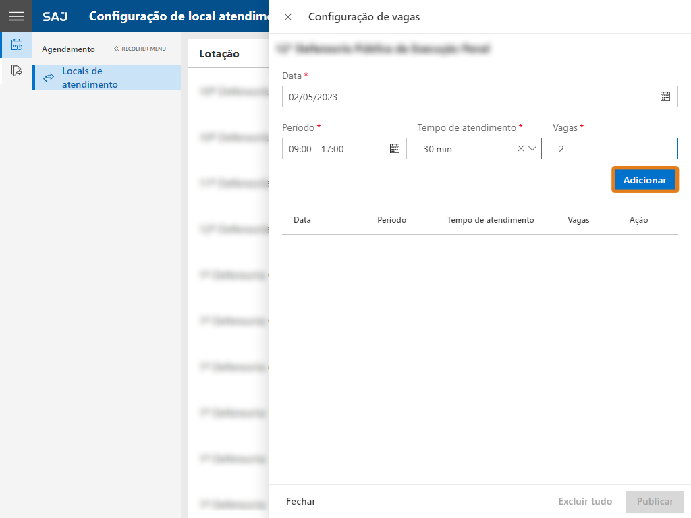The height and width of the screenshot is (518, 691).
Task: Expand the Tempo de atendimento dropdown
Action: tap(532, 148)
